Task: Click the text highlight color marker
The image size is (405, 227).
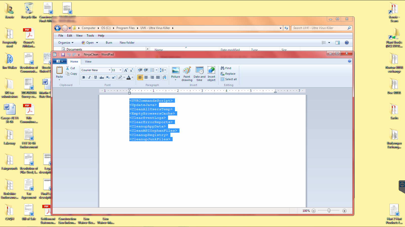Action: click(120, 77)
